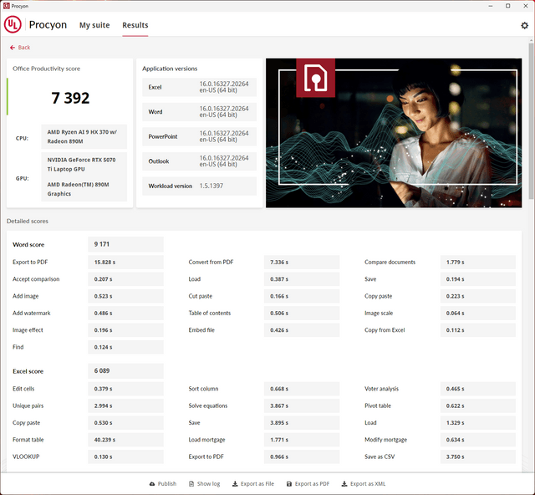Viewport: 535px width, 495px height.
Task: Click the Application versions heading
Action: (170, 69)
